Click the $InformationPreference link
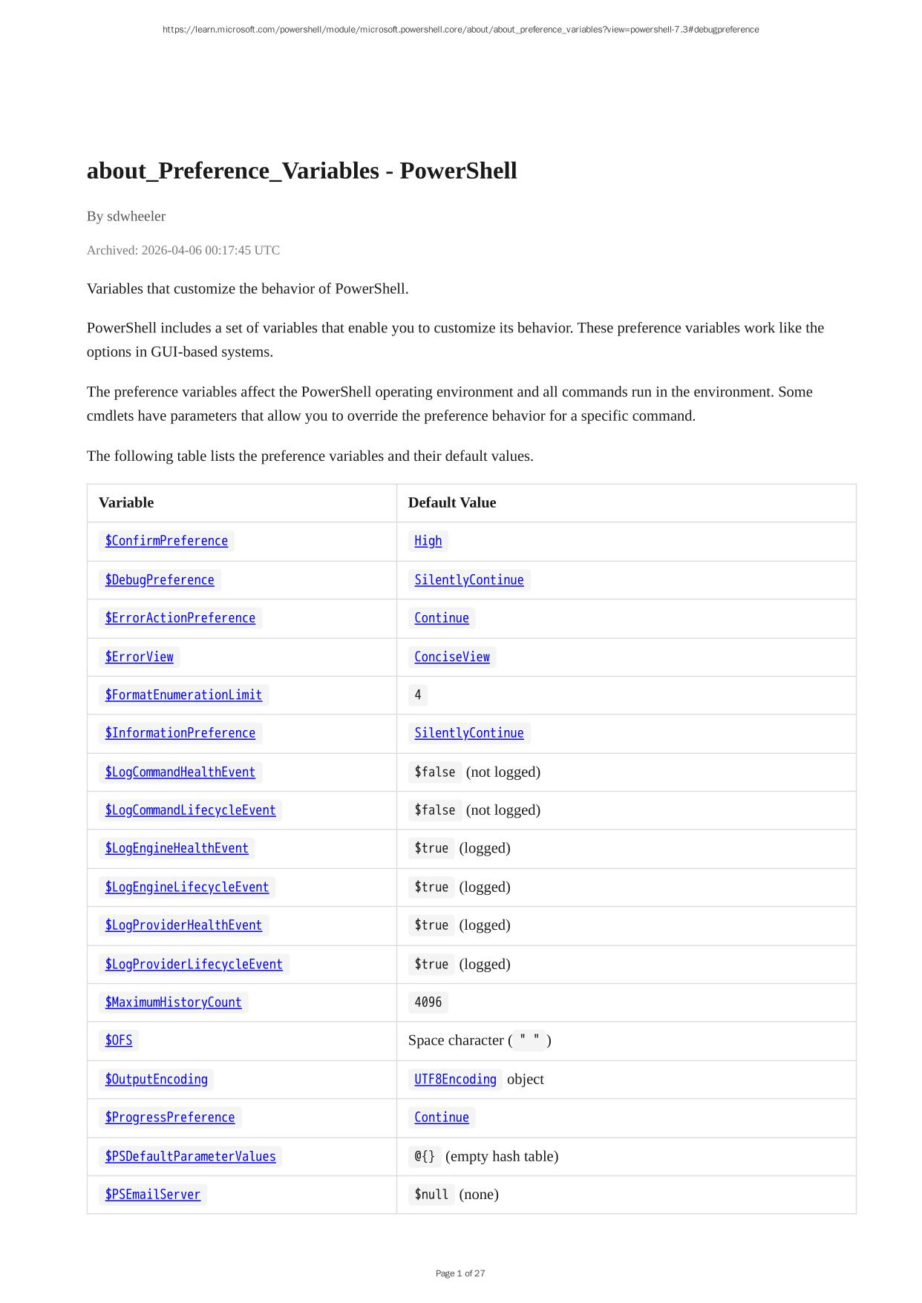922x1303 pixels. coord(180,733)
